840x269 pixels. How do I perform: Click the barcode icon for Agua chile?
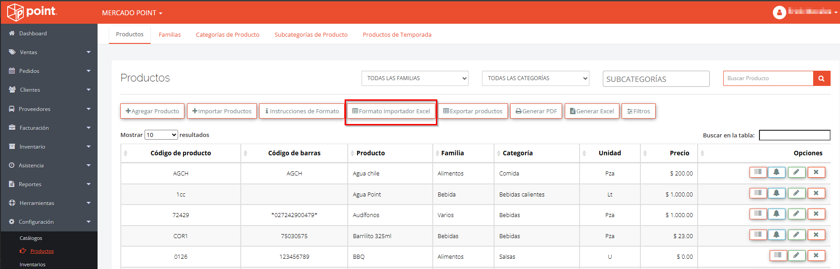(758, 172)
